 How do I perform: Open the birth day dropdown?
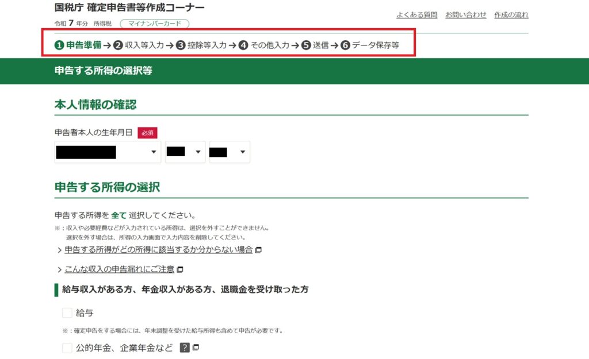click(230, 152)
